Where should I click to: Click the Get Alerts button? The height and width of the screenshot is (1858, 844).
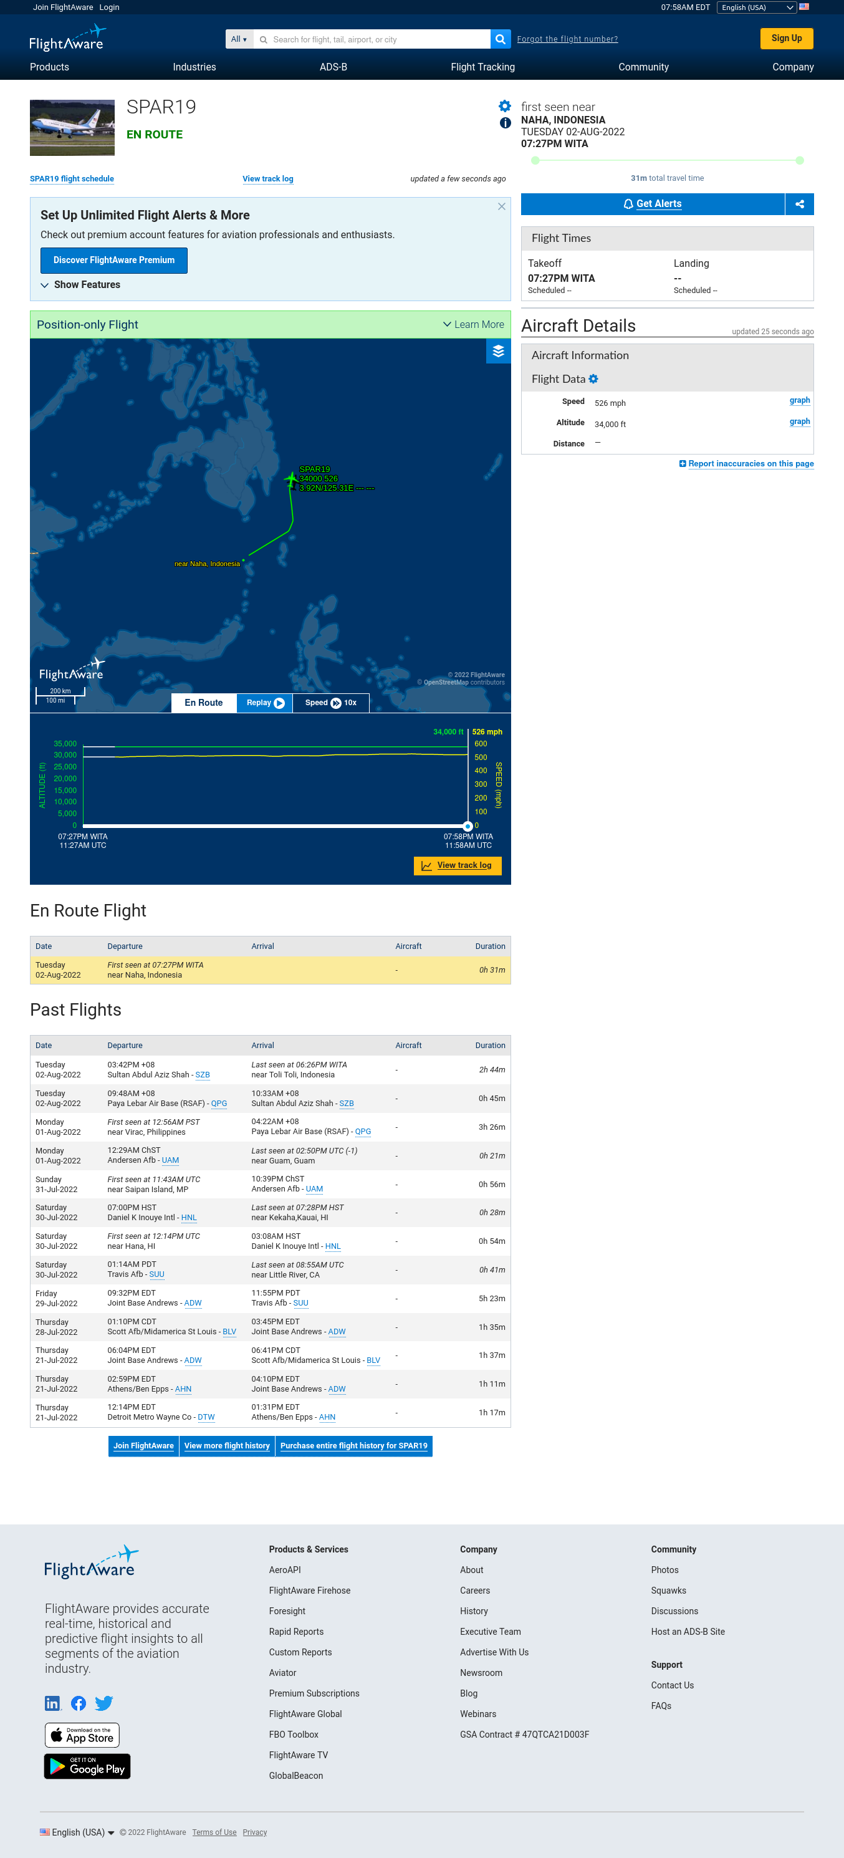(x=652, y=204)
